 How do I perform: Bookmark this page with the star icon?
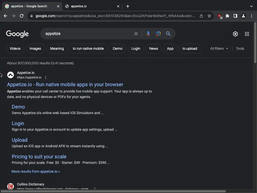point(209,16)
